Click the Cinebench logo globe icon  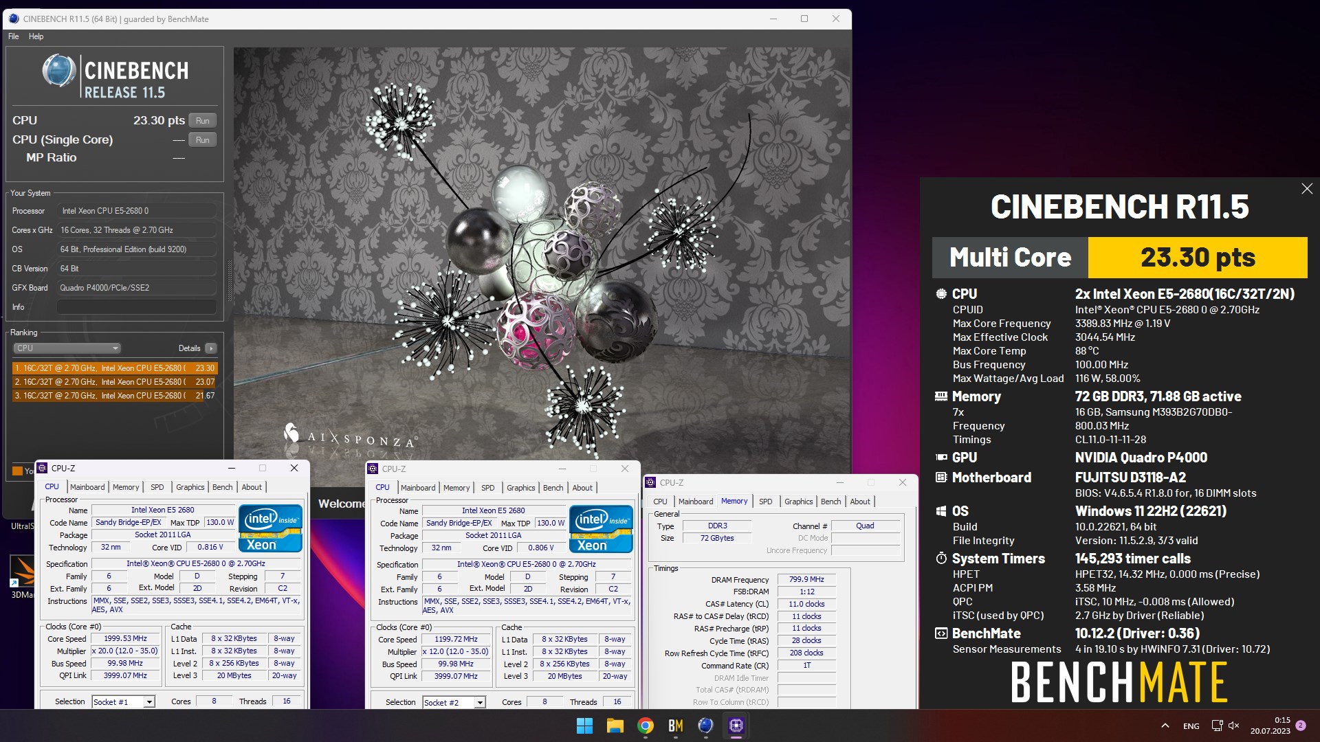59,71
